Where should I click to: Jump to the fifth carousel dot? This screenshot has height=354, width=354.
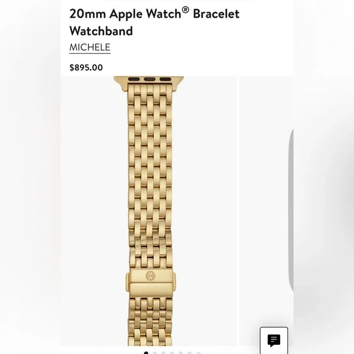tap(181, 353)
